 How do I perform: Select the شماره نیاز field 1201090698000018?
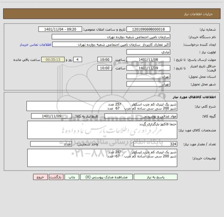coord(148,29)
